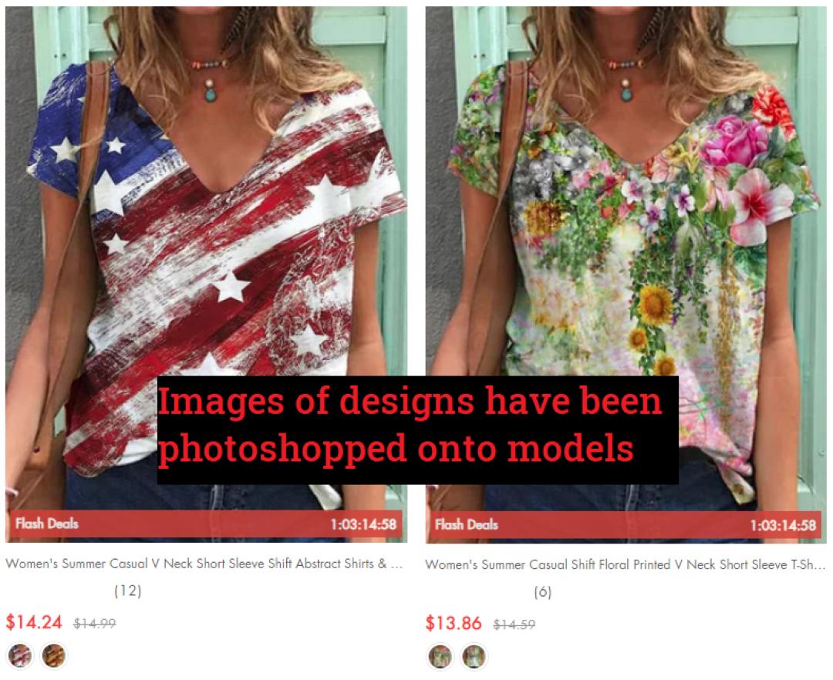Click the crossed-out $14.59 original price
The height and width of the screenshot is (680, 833).
(x=514, y=624)
